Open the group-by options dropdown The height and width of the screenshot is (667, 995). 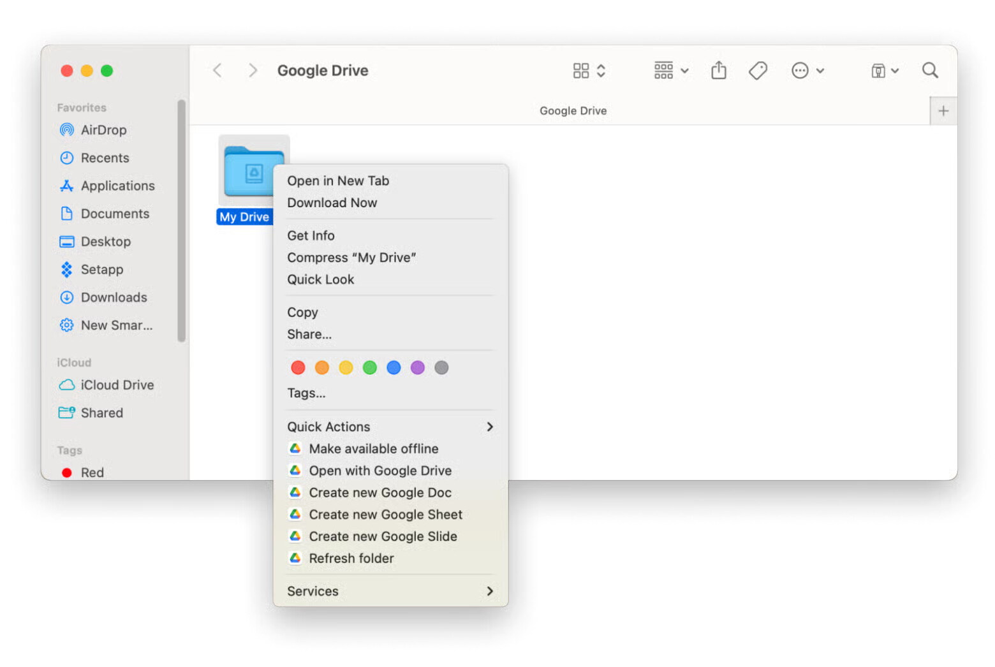[671, 70]
